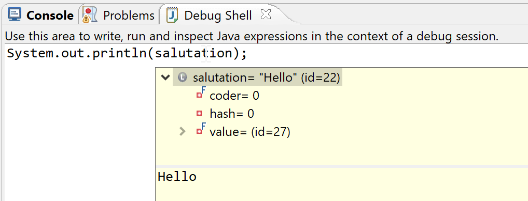
Task: Click the divider bar above Hello output
Action: coord(342,166)
